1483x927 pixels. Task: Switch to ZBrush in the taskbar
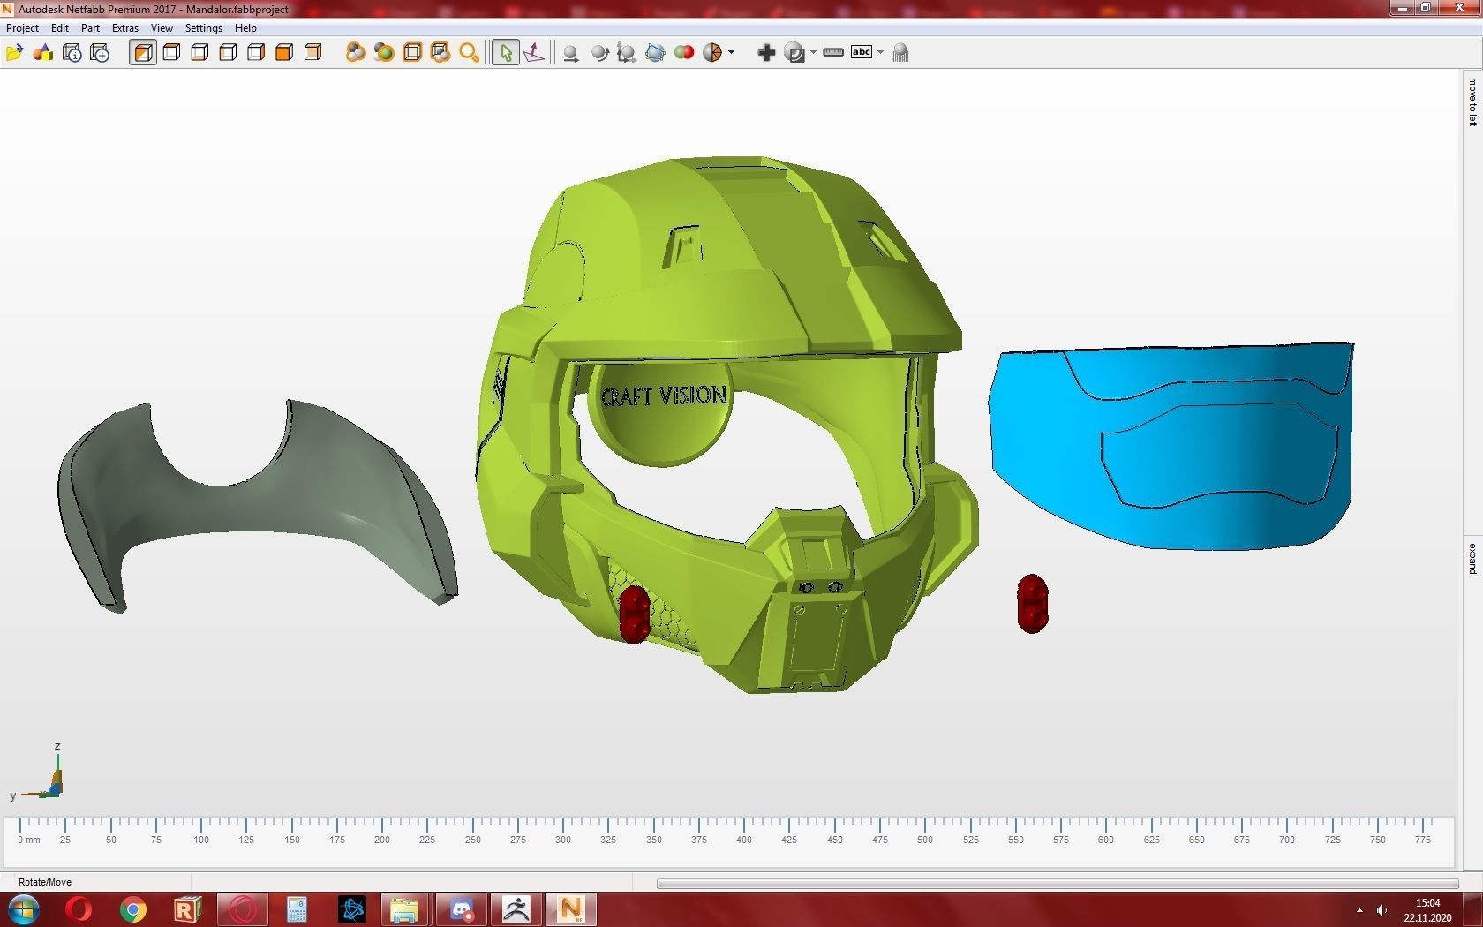point(516,909)
